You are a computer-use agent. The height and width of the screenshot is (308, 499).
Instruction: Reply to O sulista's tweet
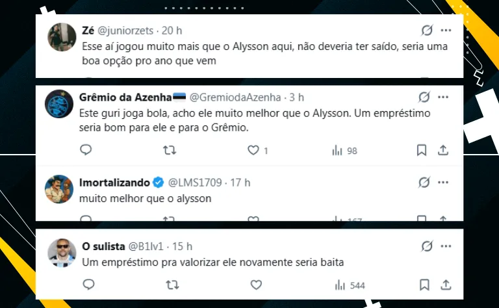(88, 285)
